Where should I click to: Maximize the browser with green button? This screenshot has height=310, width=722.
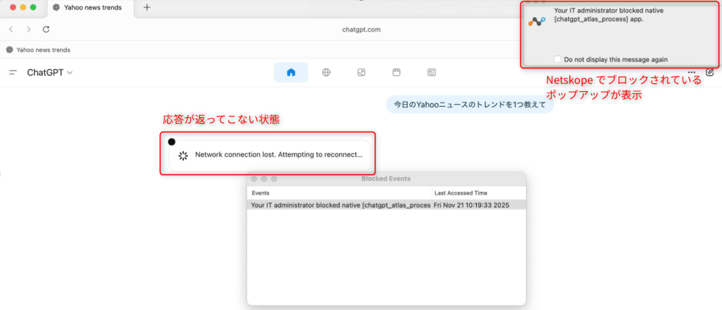click(x=32, y=8)
